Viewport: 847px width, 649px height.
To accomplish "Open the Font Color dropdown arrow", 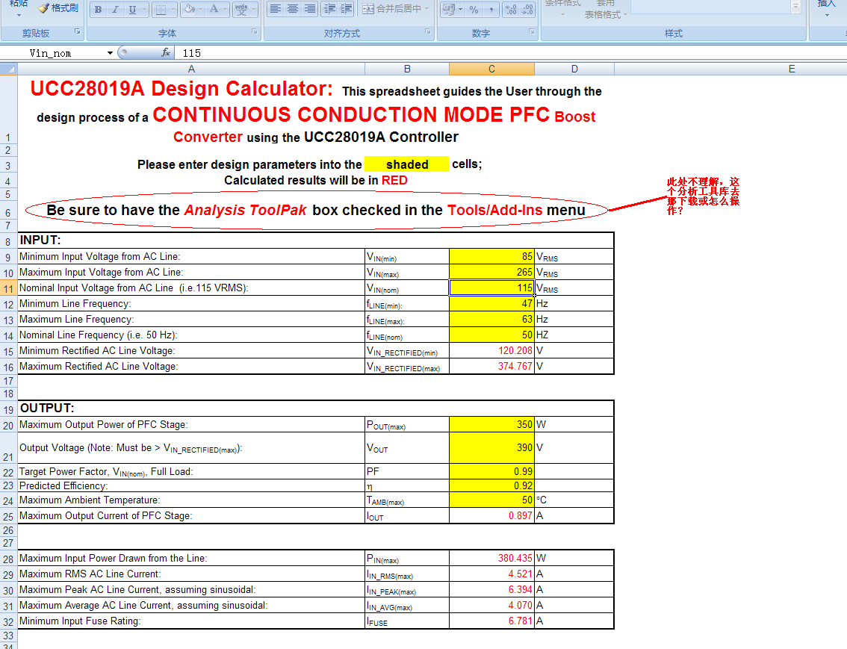I will click(x=226, y=9).
